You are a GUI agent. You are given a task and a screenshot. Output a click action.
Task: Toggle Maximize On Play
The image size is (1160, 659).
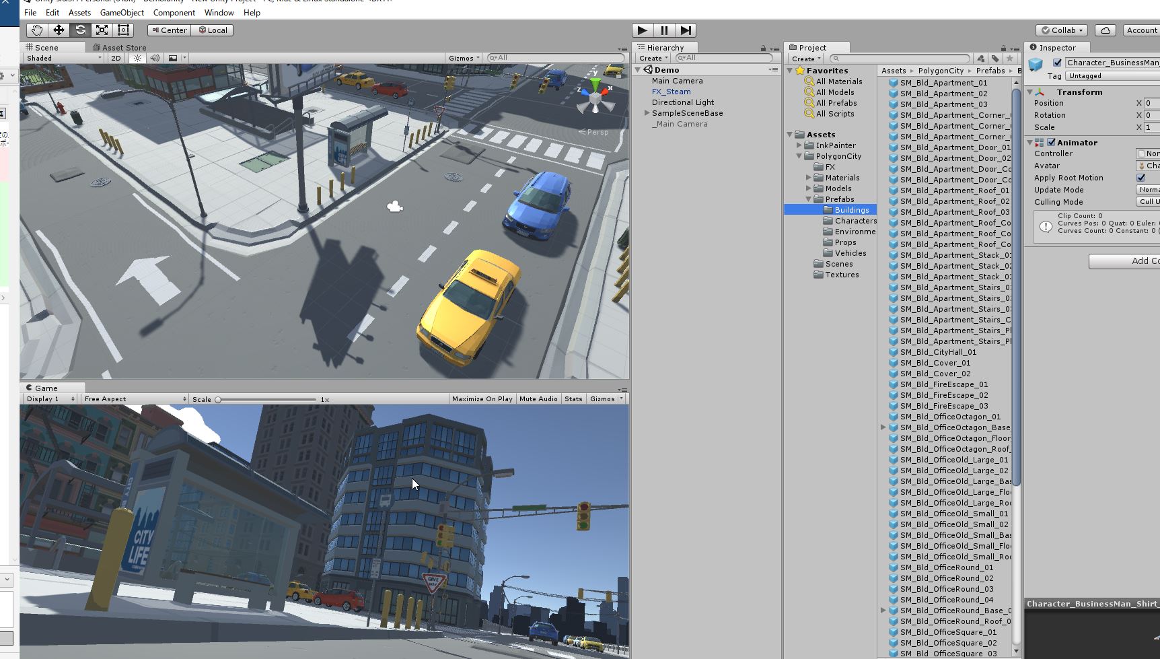coord(482,399)
